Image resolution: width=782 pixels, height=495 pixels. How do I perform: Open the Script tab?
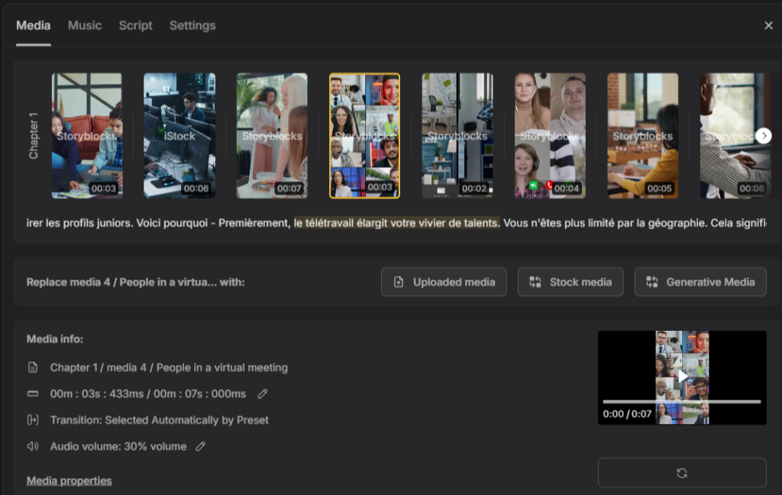coord(136,25)
